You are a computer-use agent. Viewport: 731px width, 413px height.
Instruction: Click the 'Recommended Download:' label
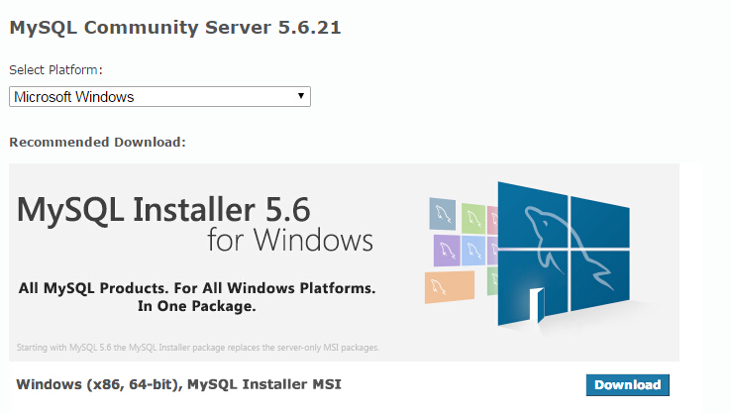pyautogui.click(x=97, y=142)
